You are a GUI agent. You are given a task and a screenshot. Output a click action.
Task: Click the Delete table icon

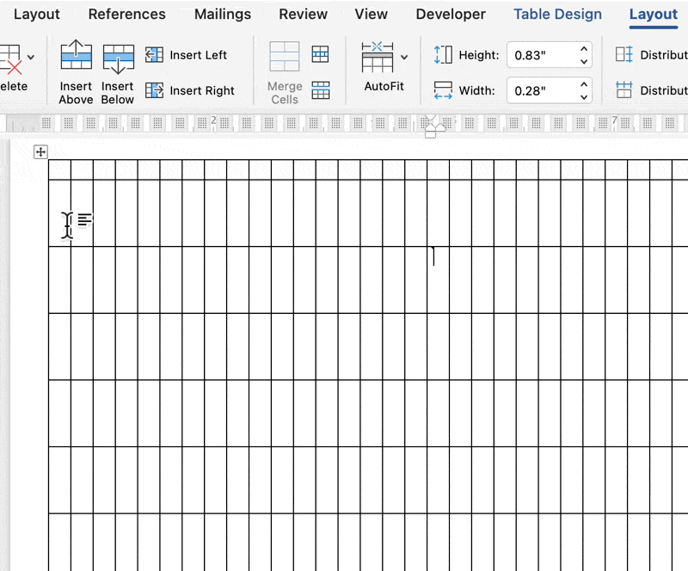[10, 58]
